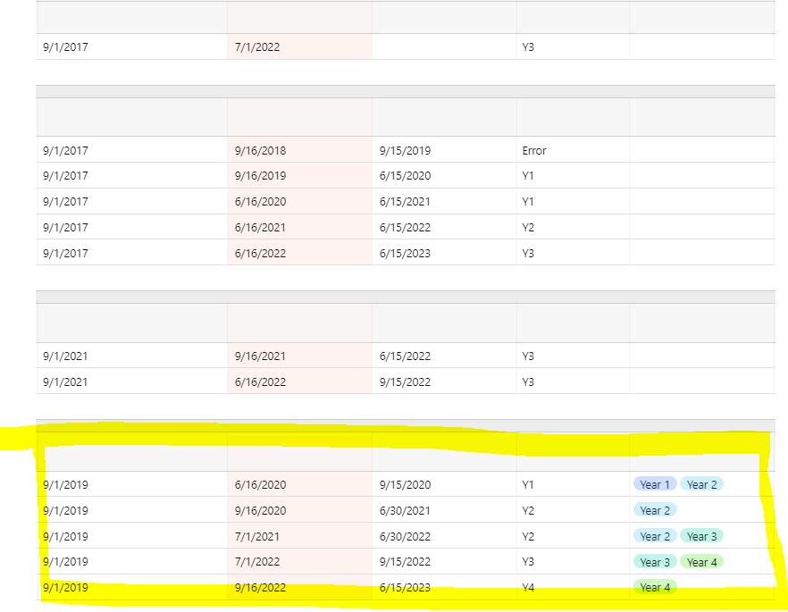Select the Y1 cell in the 9/15/2020 row

573,484
